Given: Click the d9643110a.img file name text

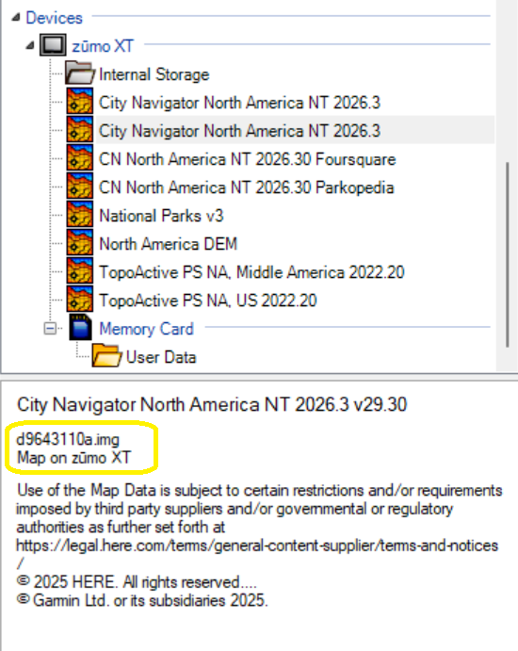Looking at the screenshot, I should (x=68, y=439).
